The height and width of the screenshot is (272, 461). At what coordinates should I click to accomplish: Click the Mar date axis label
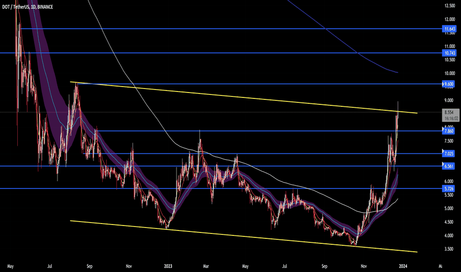click(206, 267)
